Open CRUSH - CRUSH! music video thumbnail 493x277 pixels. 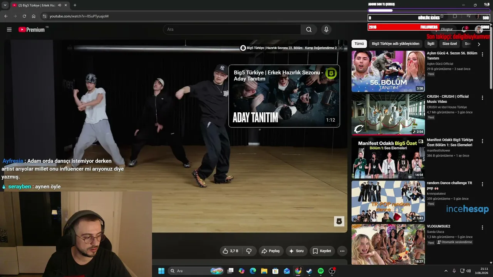point(388,115)
